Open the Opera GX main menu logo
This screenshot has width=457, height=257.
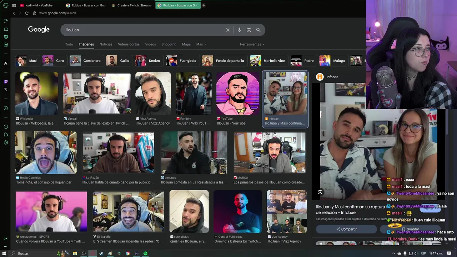click(x=6, y=5)
